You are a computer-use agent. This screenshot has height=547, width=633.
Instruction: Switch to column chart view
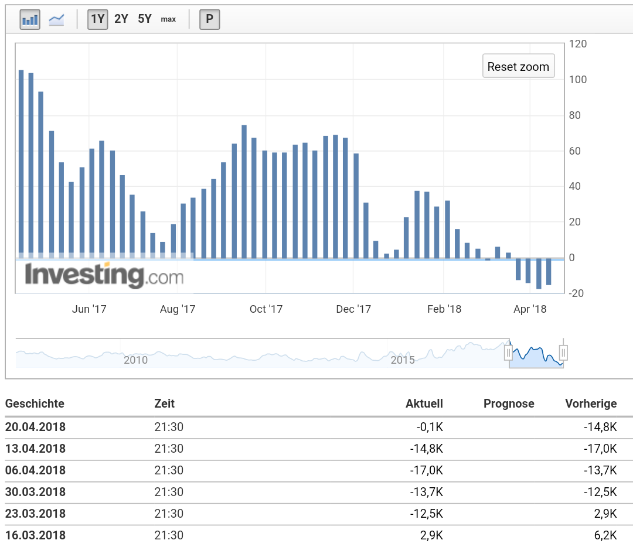pyautogui.click(x=29, y=19)
